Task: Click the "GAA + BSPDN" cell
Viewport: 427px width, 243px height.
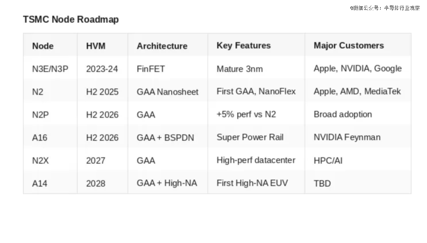Action: (165, 138)
